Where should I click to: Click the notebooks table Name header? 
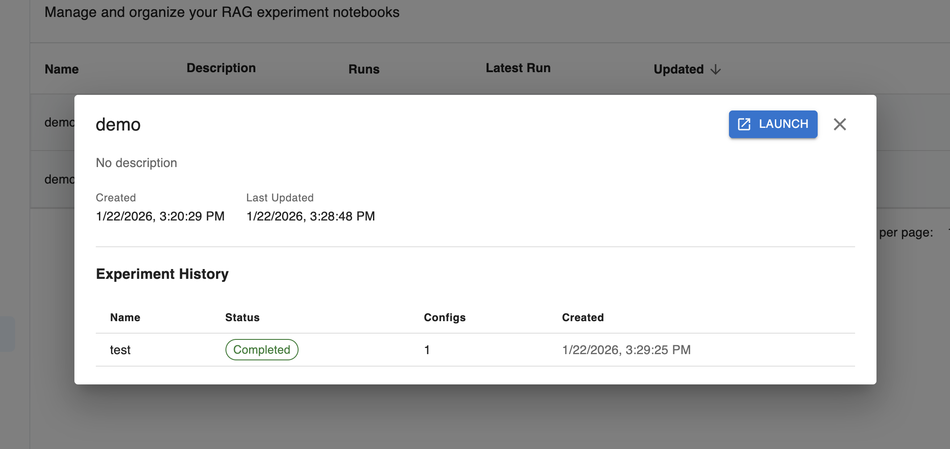(61, 69)
